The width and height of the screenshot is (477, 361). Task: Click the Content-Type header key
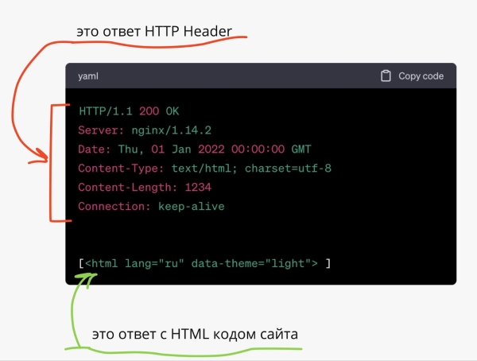pyautogui.click(x=119, y=169)
